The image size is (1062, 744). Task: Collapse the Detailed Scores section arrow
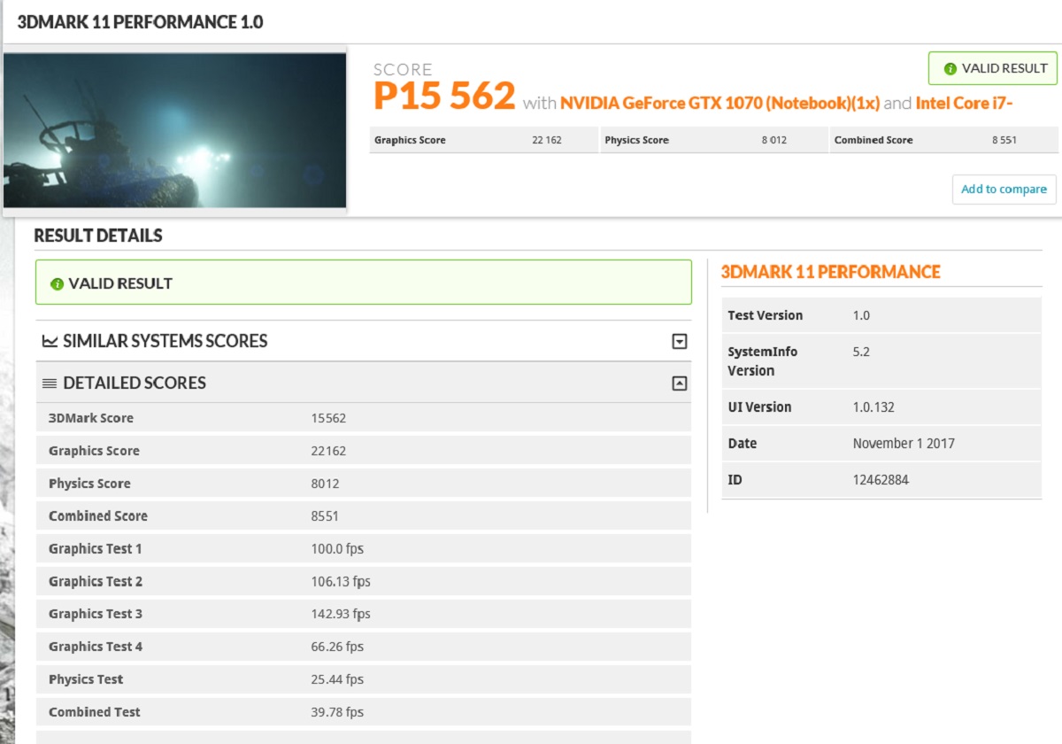pyautogui.click(x=679, y=384)
